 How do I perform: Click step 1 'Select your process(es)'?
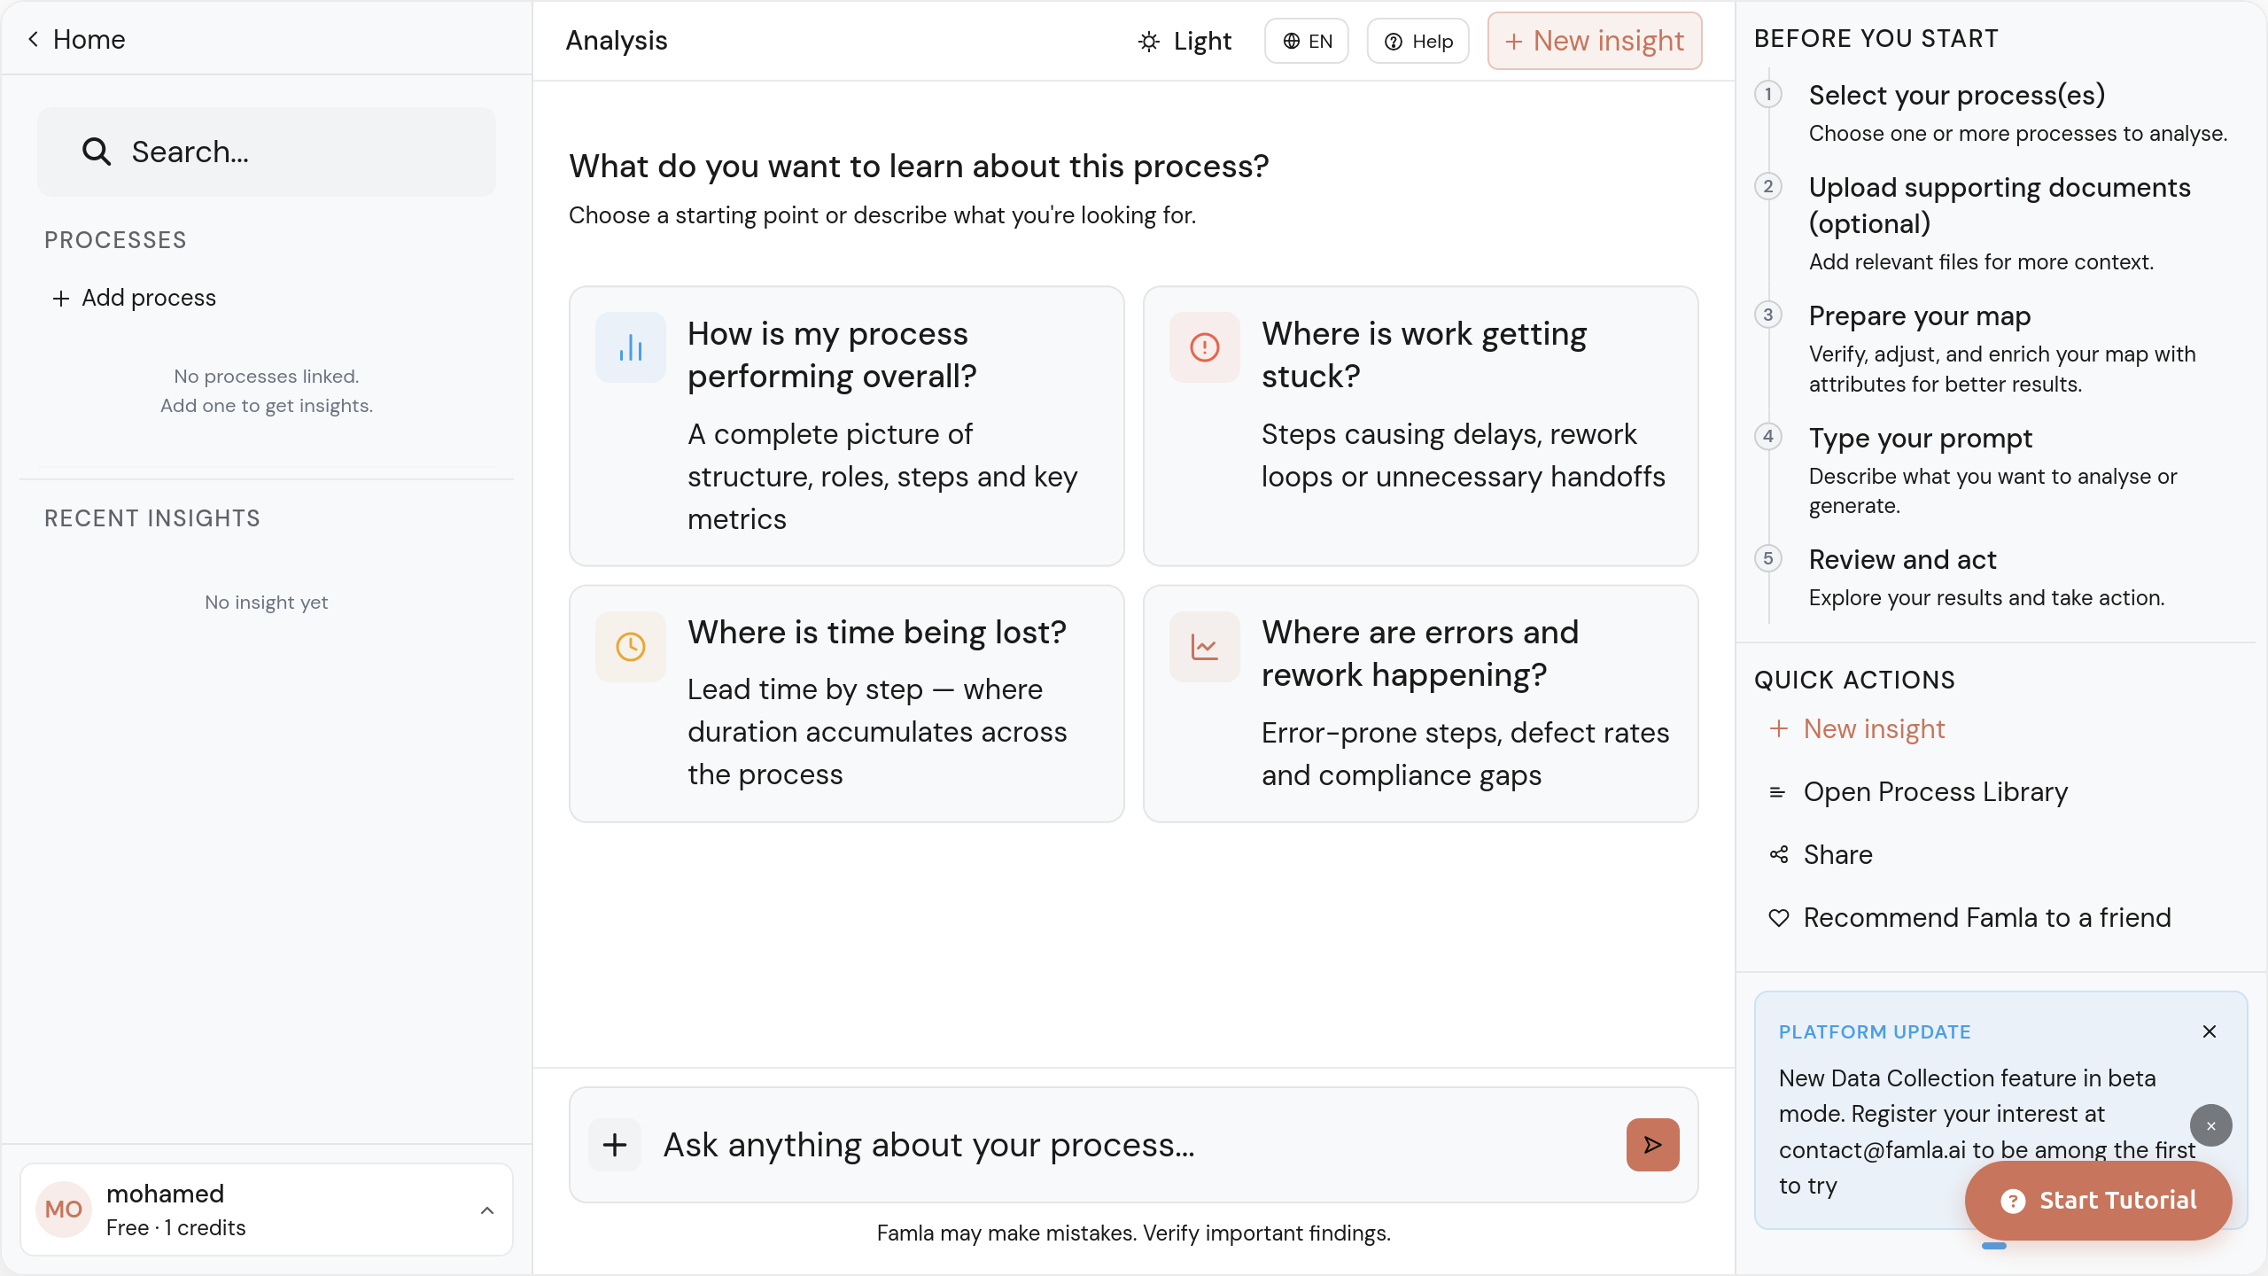click(x=1957, y=95)
